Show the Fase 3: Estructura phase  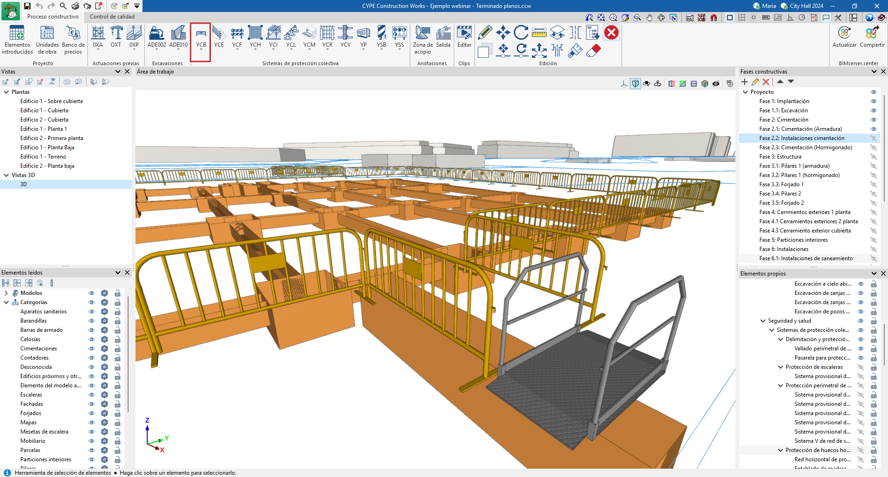[873, 157]
